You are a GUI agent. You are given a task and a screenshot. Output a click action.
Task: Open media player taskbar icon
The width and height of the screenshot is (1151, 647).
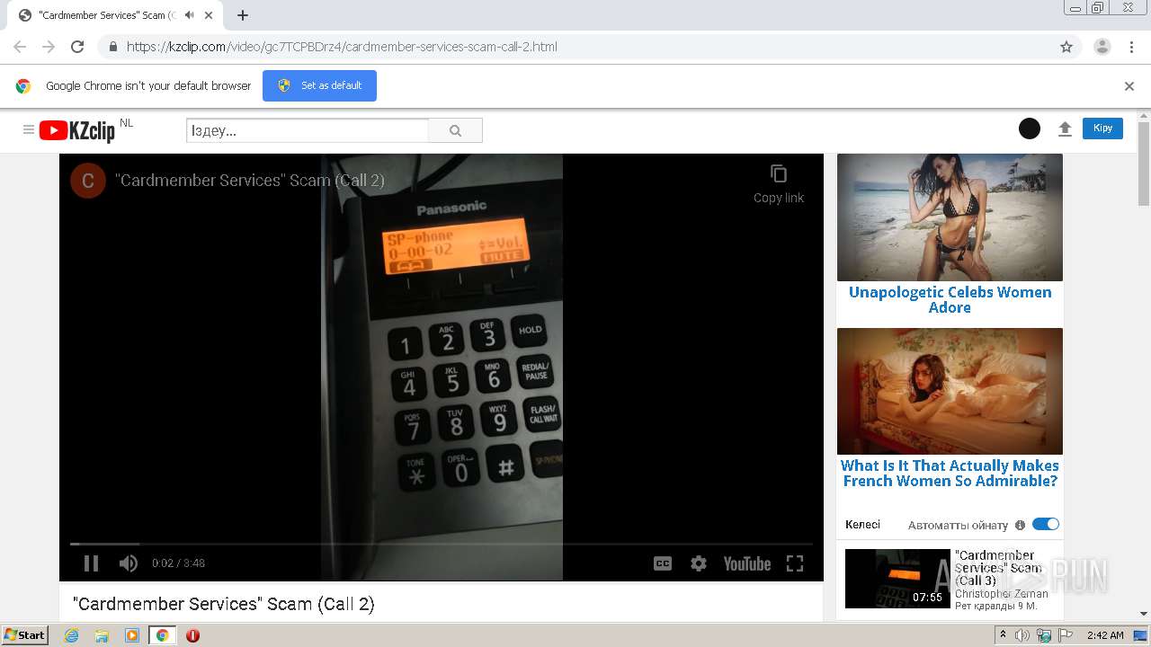132,635
